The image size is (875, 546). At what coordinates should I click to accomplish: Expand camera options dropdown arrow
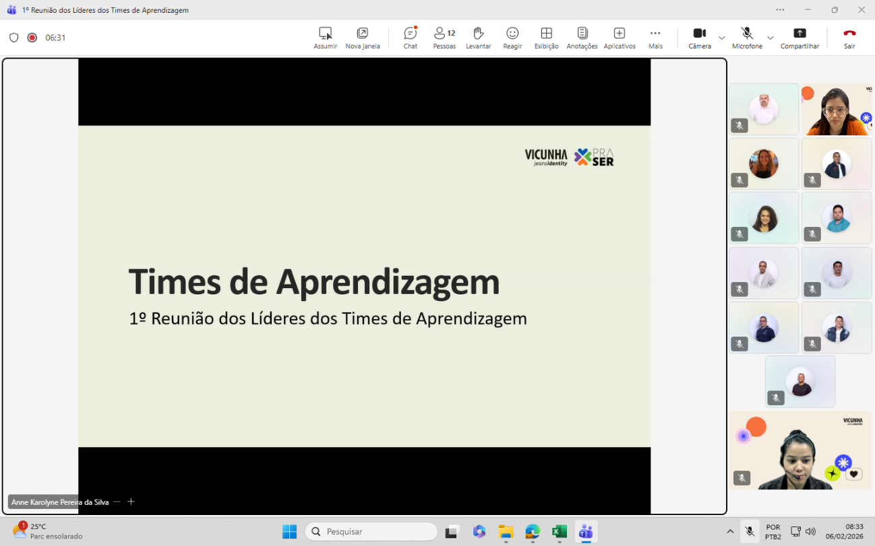721,38
